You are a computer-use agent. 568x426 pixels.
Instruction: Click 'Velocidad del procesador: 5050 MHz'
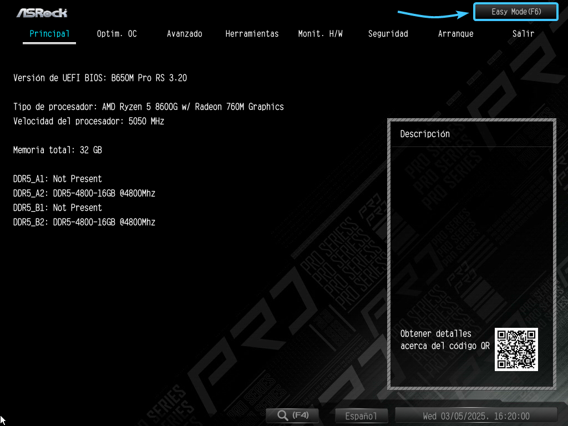coord(89,121)
